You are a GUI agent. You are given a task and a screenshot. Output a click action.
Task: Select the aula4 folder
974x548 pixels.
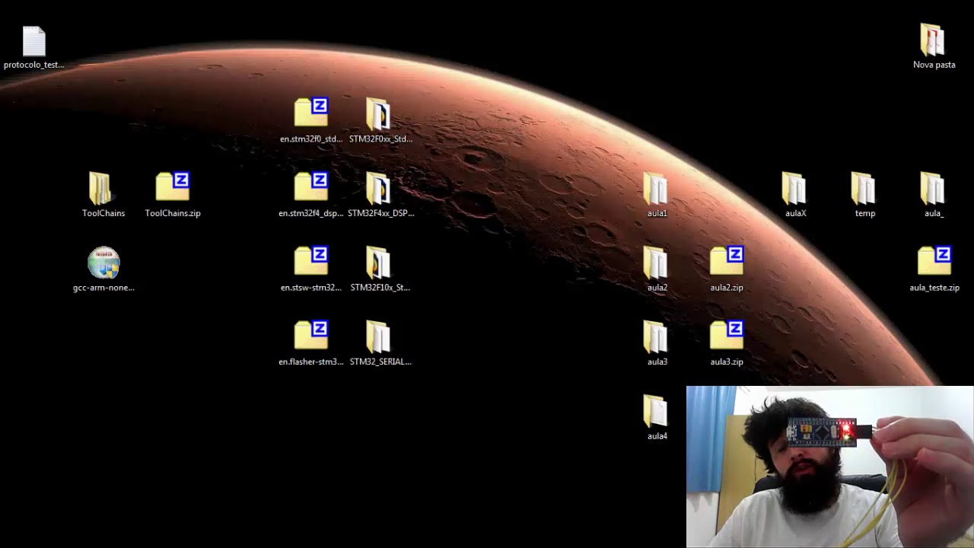click(655, 411)
